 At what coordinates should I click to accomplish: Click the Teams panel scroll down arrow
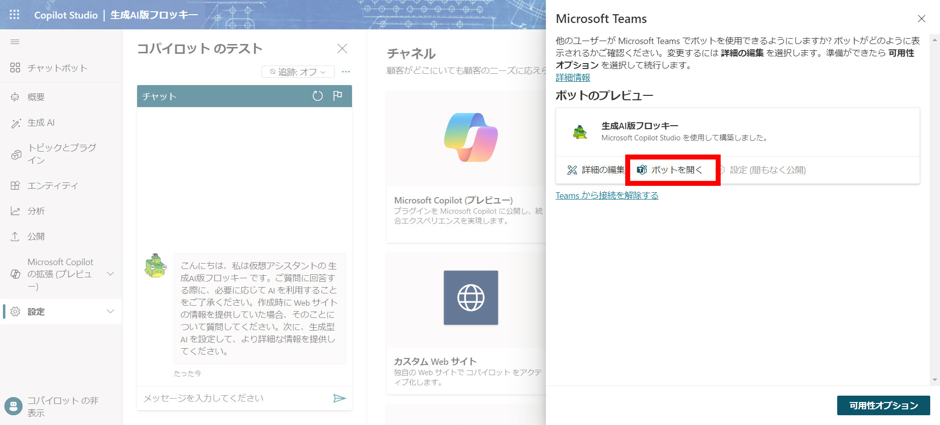click(x=935, y=380)
